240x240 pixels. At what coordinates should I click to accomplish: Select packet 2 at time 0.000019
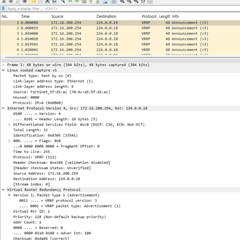120,28
